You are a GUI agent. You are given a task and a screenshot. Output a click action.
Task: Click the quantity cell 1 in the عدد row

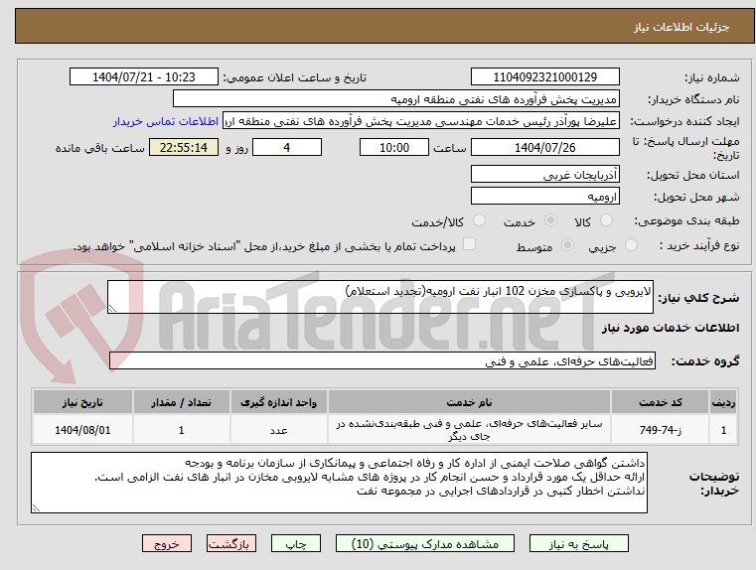pos(181,430)
